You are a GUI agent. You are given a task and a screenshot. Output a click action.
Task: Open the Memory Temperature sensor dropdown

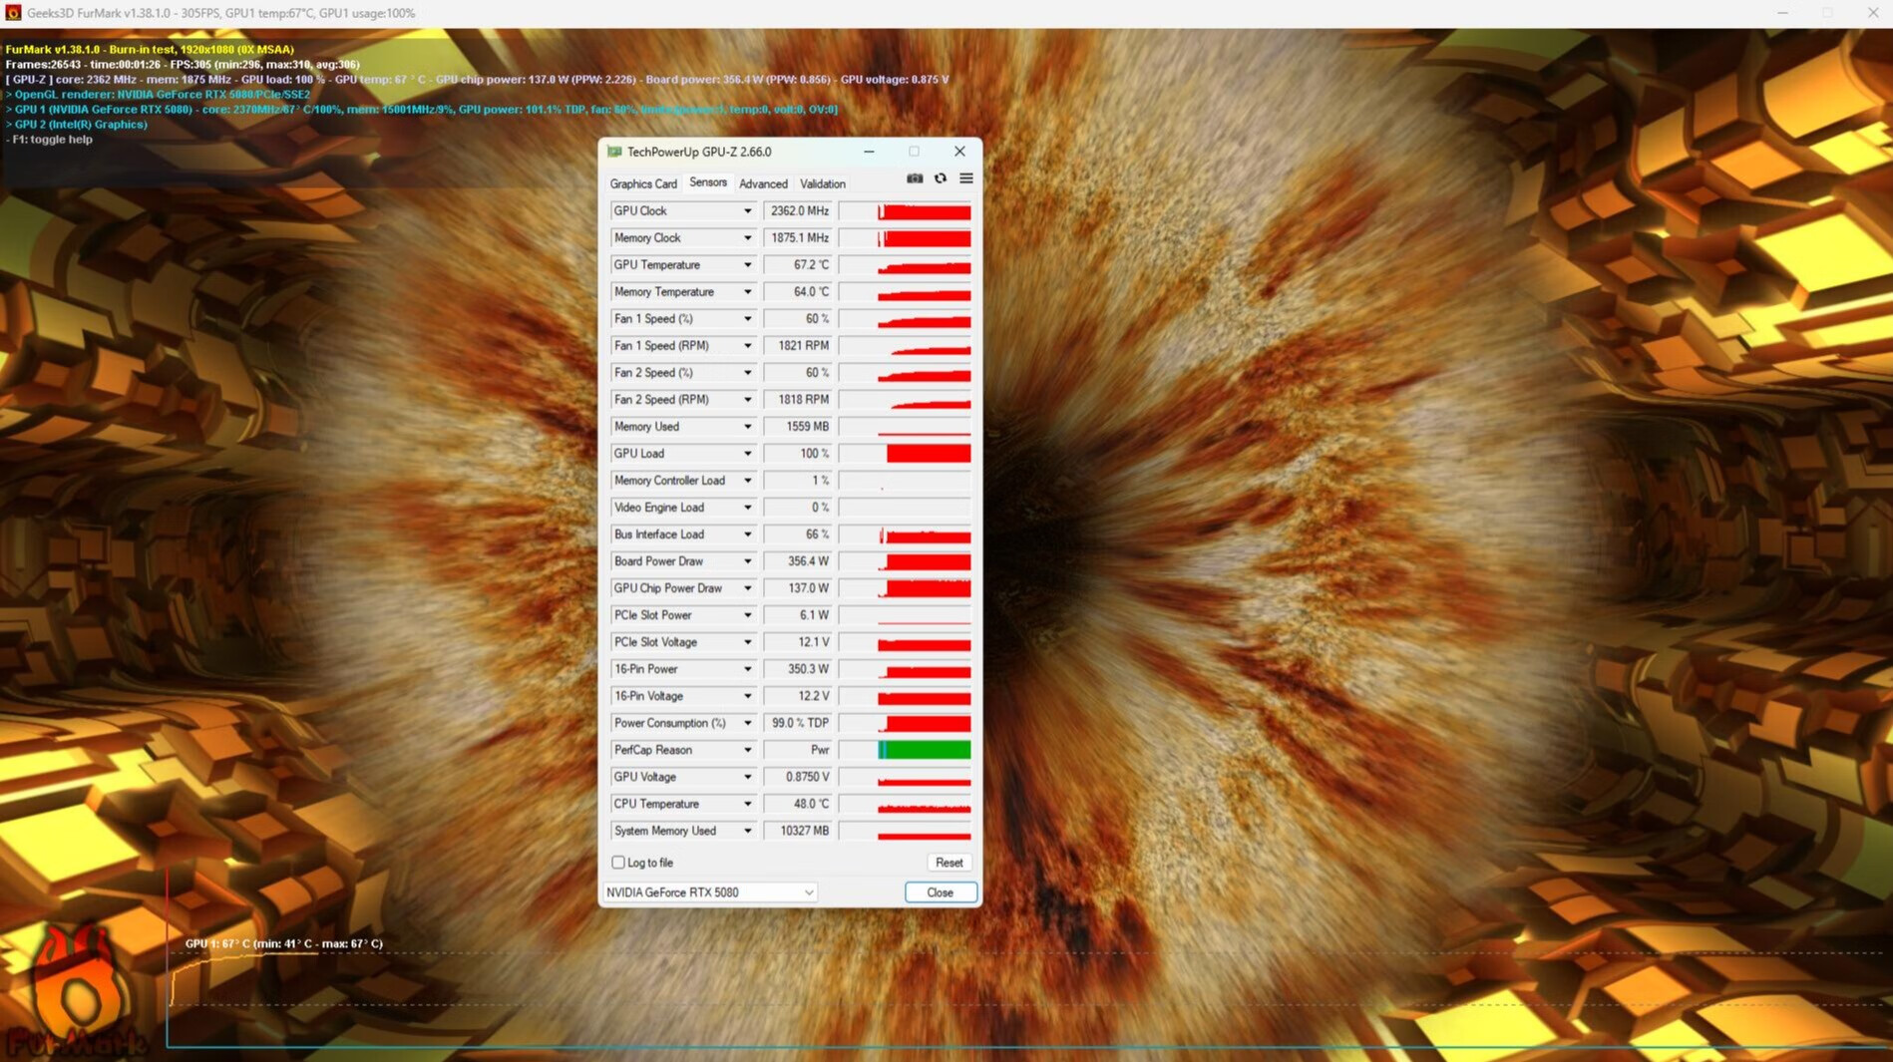pos(747,292)
